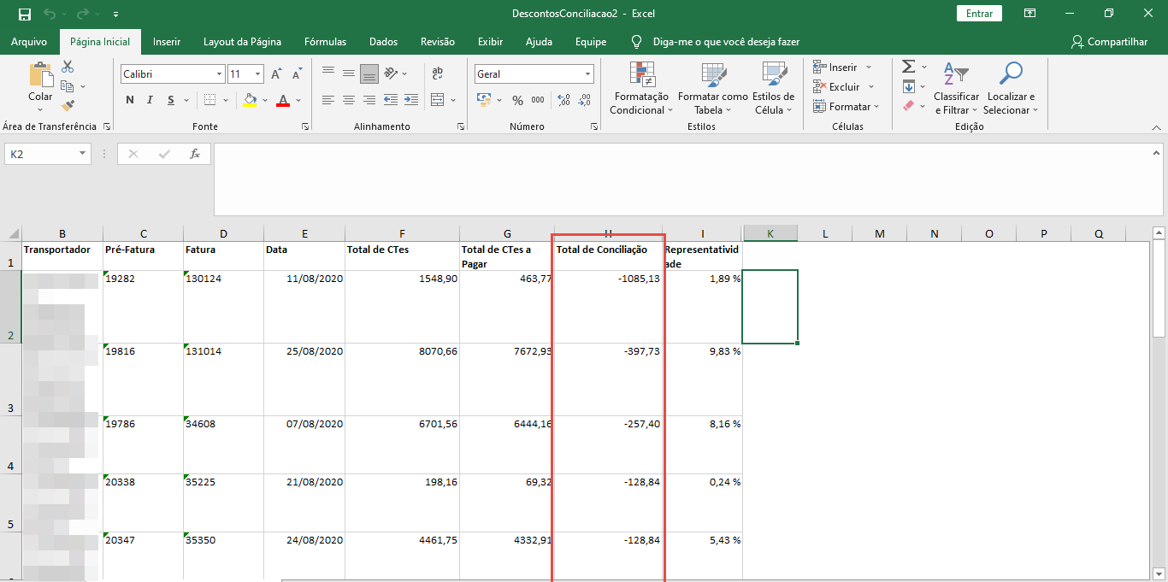The height and width of the screenshot is (582, 1168).
Task: Click the Compartilhar button
Action: click(1109, 42)
